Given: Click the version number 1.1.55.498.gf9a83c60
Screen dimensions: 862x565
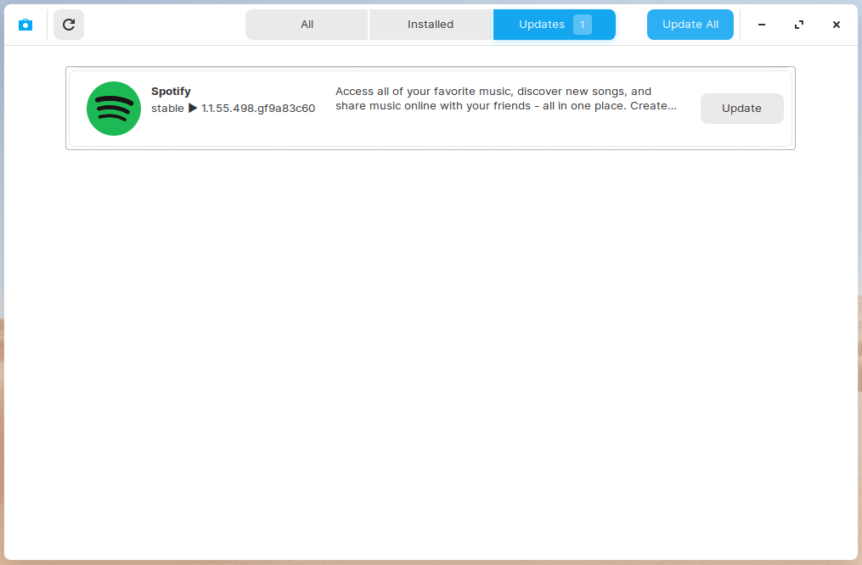Looking at the screenshot, I should pos(258,109).
